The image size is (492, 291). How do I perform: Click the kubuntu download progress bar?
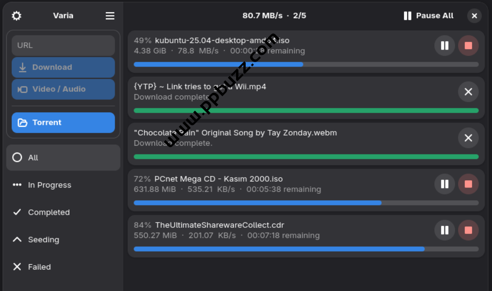(306, 64)
